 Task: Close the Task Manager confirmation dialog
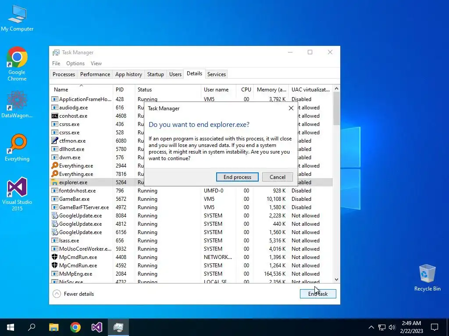pyautogui.click(x=291, y=108)
